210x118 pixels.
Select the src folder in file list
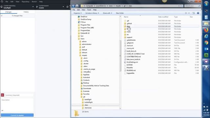point(128,34)
